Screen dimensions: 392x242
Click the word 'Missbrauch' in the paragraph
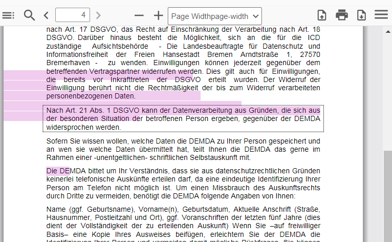231,188
